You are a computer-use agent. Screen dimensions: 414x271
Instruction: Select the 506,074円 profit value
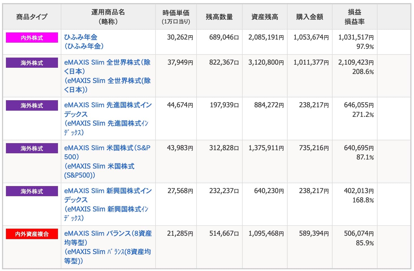point(359,233)
